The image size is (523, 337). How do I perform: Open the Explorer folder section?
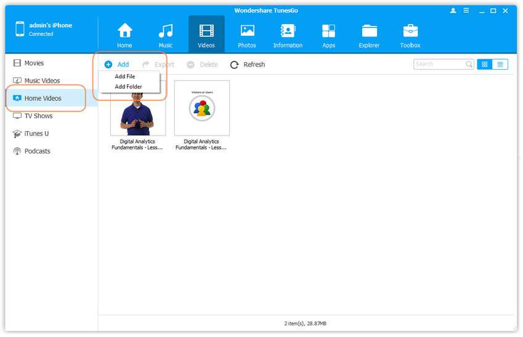[x=370, y=35]
